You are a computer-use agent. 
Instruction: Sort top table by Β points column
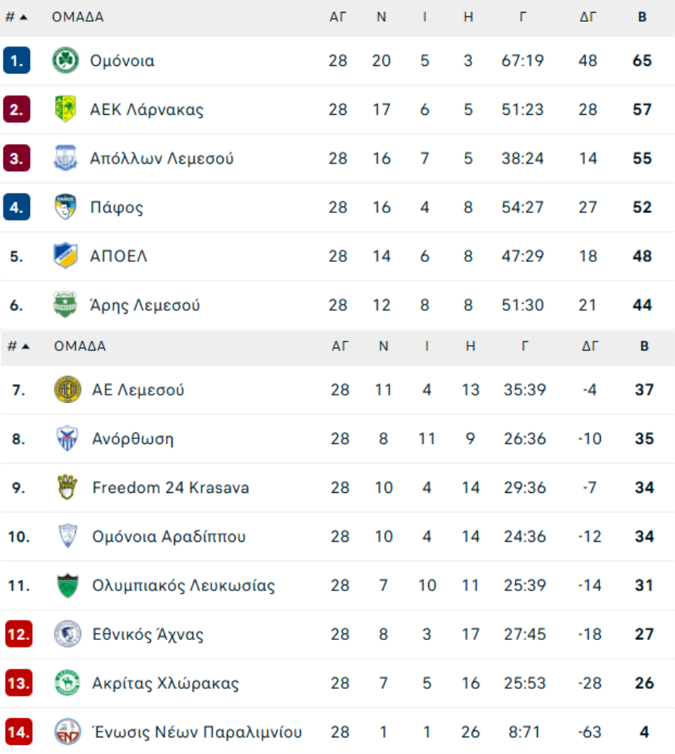(642, 17)
